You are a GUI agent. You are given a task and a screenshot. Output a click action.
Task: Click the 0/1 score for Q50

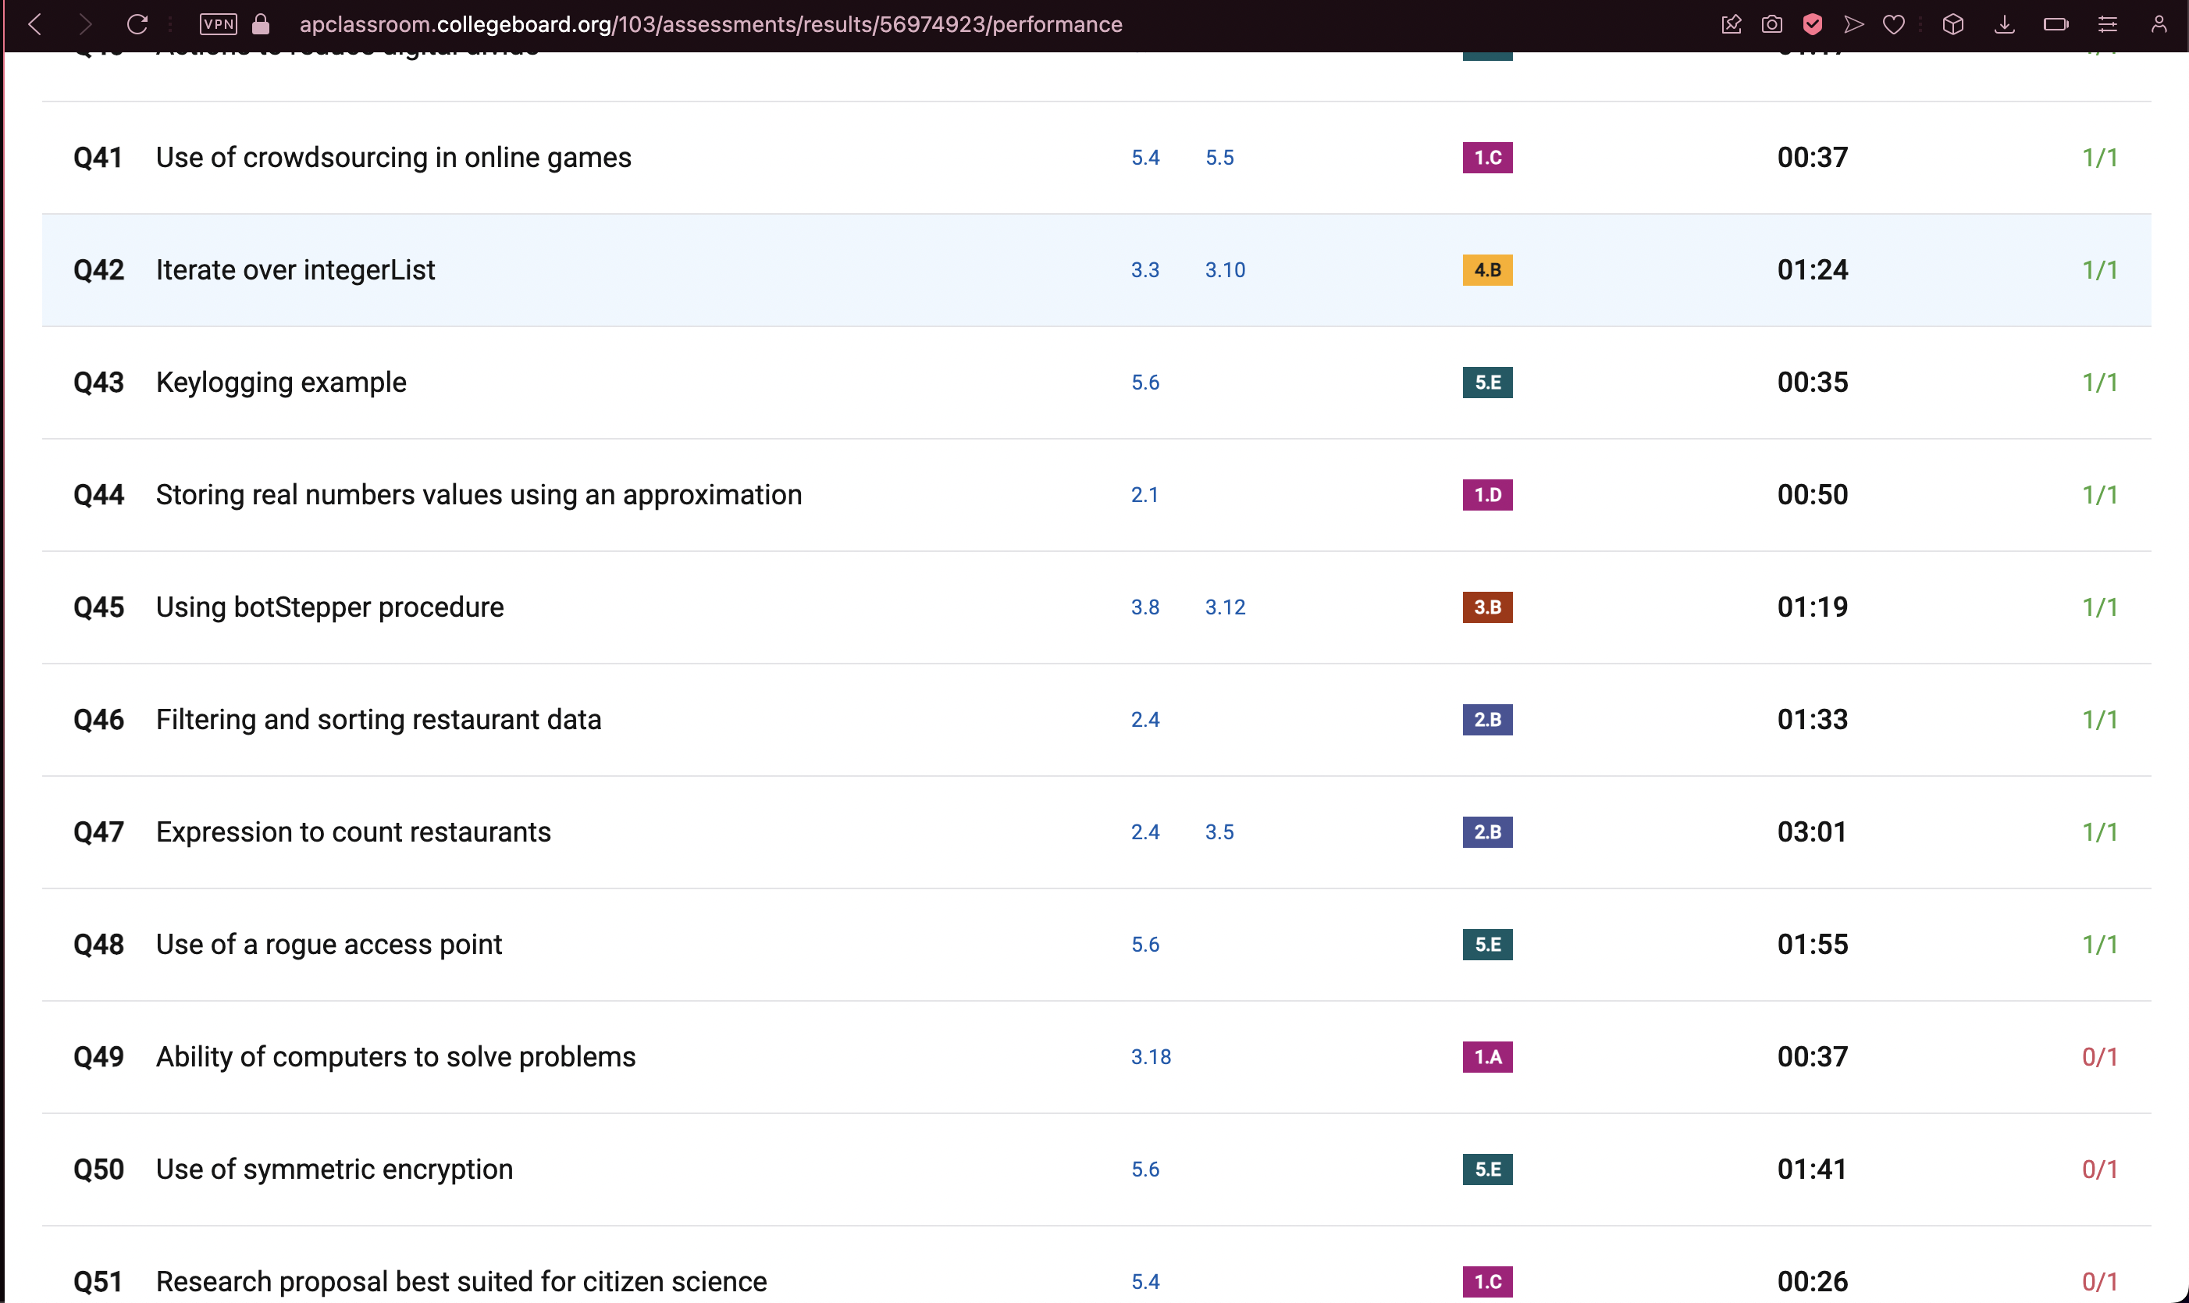point(2099,1169)
